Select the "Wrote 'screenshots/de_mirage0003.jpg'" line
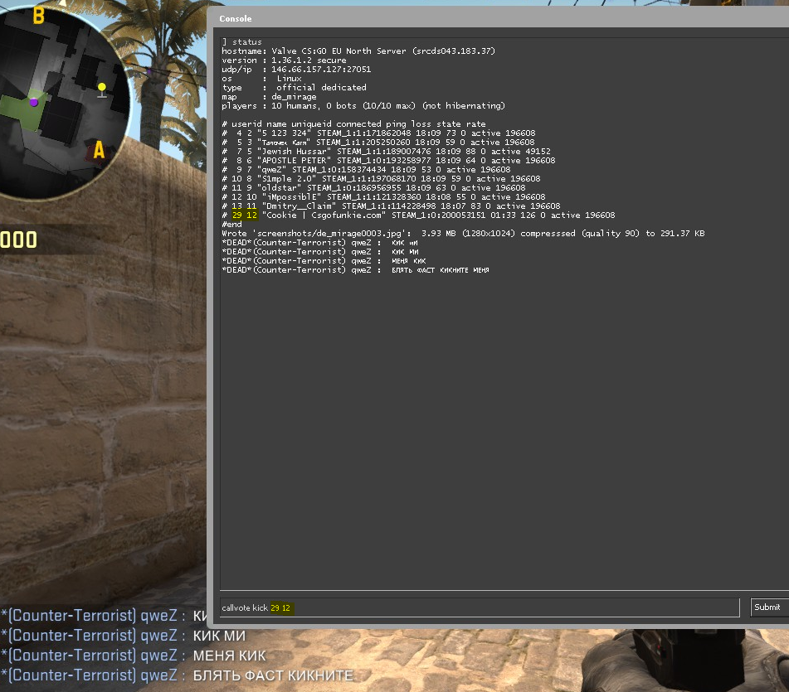The width and height of the screenshot is (789, 692). click(x=463, y=233)
